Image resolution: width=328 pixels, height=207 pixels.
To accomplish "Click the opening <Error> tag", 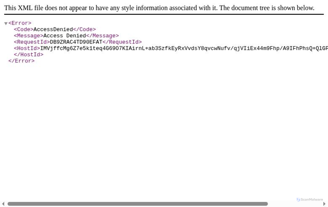I will coord(20,23).
